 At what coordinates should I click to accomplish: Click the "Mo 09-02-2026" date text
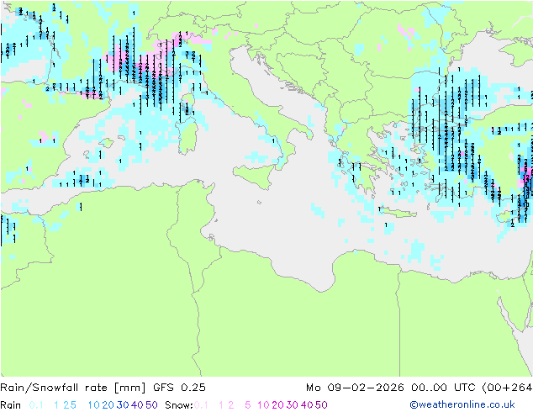[x=355, y=388]
